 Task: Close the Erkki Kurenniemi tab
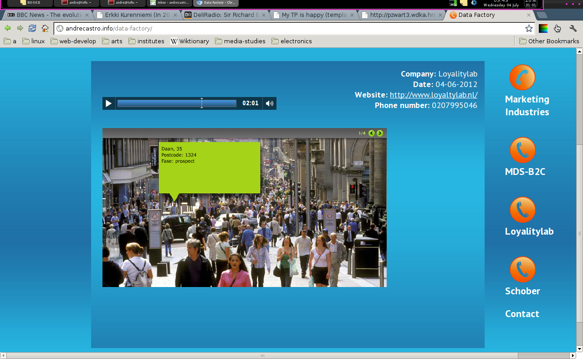(175, 15)
